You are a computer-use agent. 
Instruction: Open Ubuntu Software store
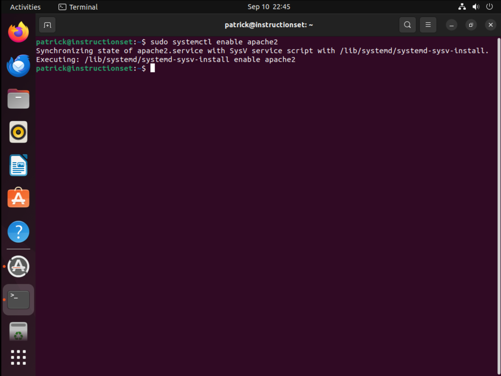click(x=18, y=198)
